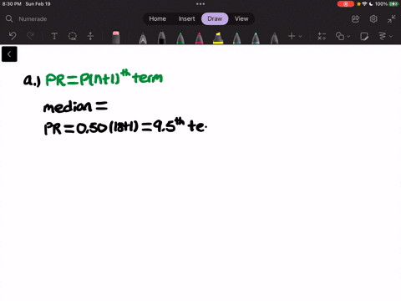Viewport: 401px width, 301px height.
Task: Open the View tab
Action: coord(241,18)
